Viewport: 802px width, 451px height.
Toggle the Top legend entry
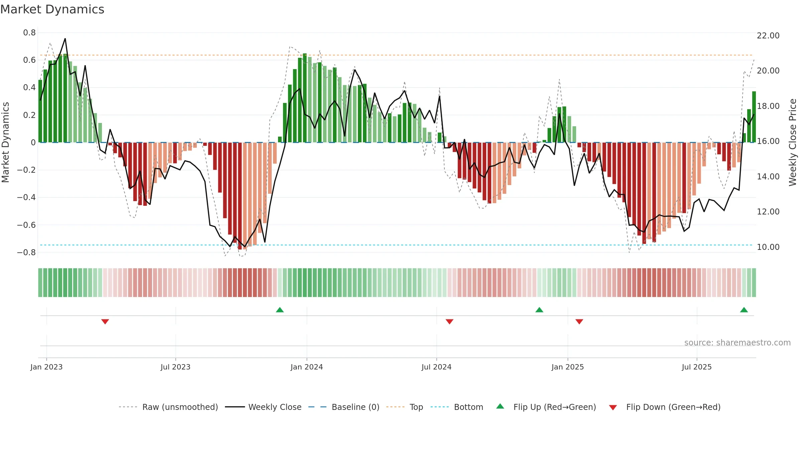404,407
